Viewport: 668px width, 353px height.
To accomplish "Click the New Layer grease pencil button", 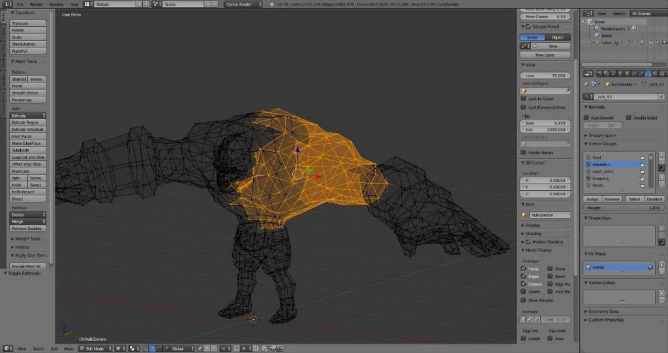I will tap(545, 55).
